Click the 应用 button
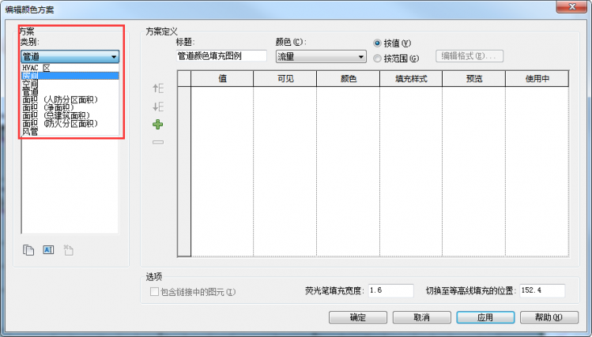Viewport: 592px width, 337px height. point(485,317)
